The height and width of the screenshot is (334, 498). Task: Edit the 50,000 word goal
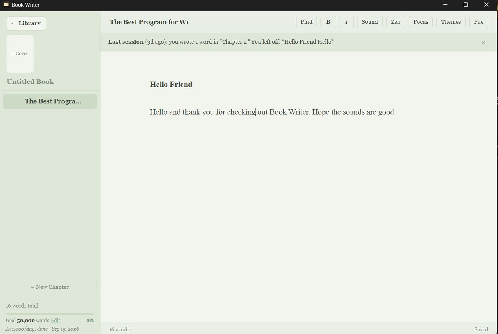tap(56, 320)
